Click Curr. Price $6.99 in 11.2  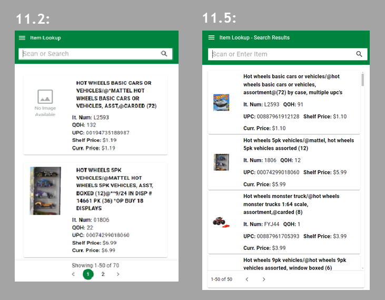(x=94, y=250)
